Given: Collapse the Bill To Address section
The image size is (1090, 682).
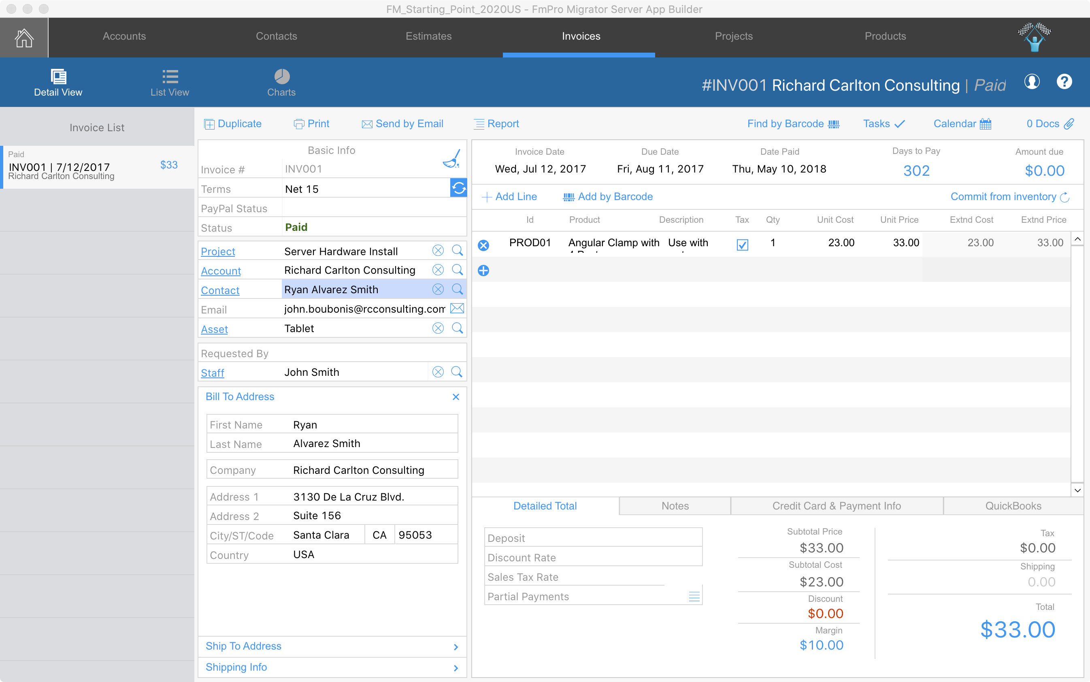Looking at the screenshot, I should pos(456,397).
